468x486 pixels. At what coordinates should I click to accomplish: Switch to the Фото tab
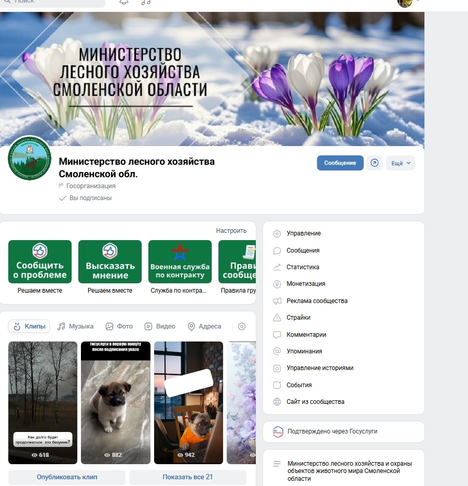119,326
